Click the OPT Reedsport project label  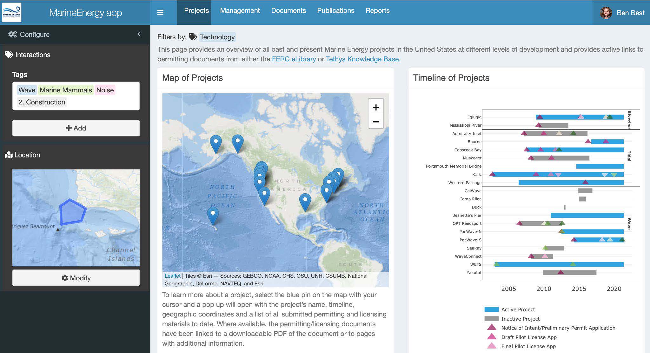[467, 223]
